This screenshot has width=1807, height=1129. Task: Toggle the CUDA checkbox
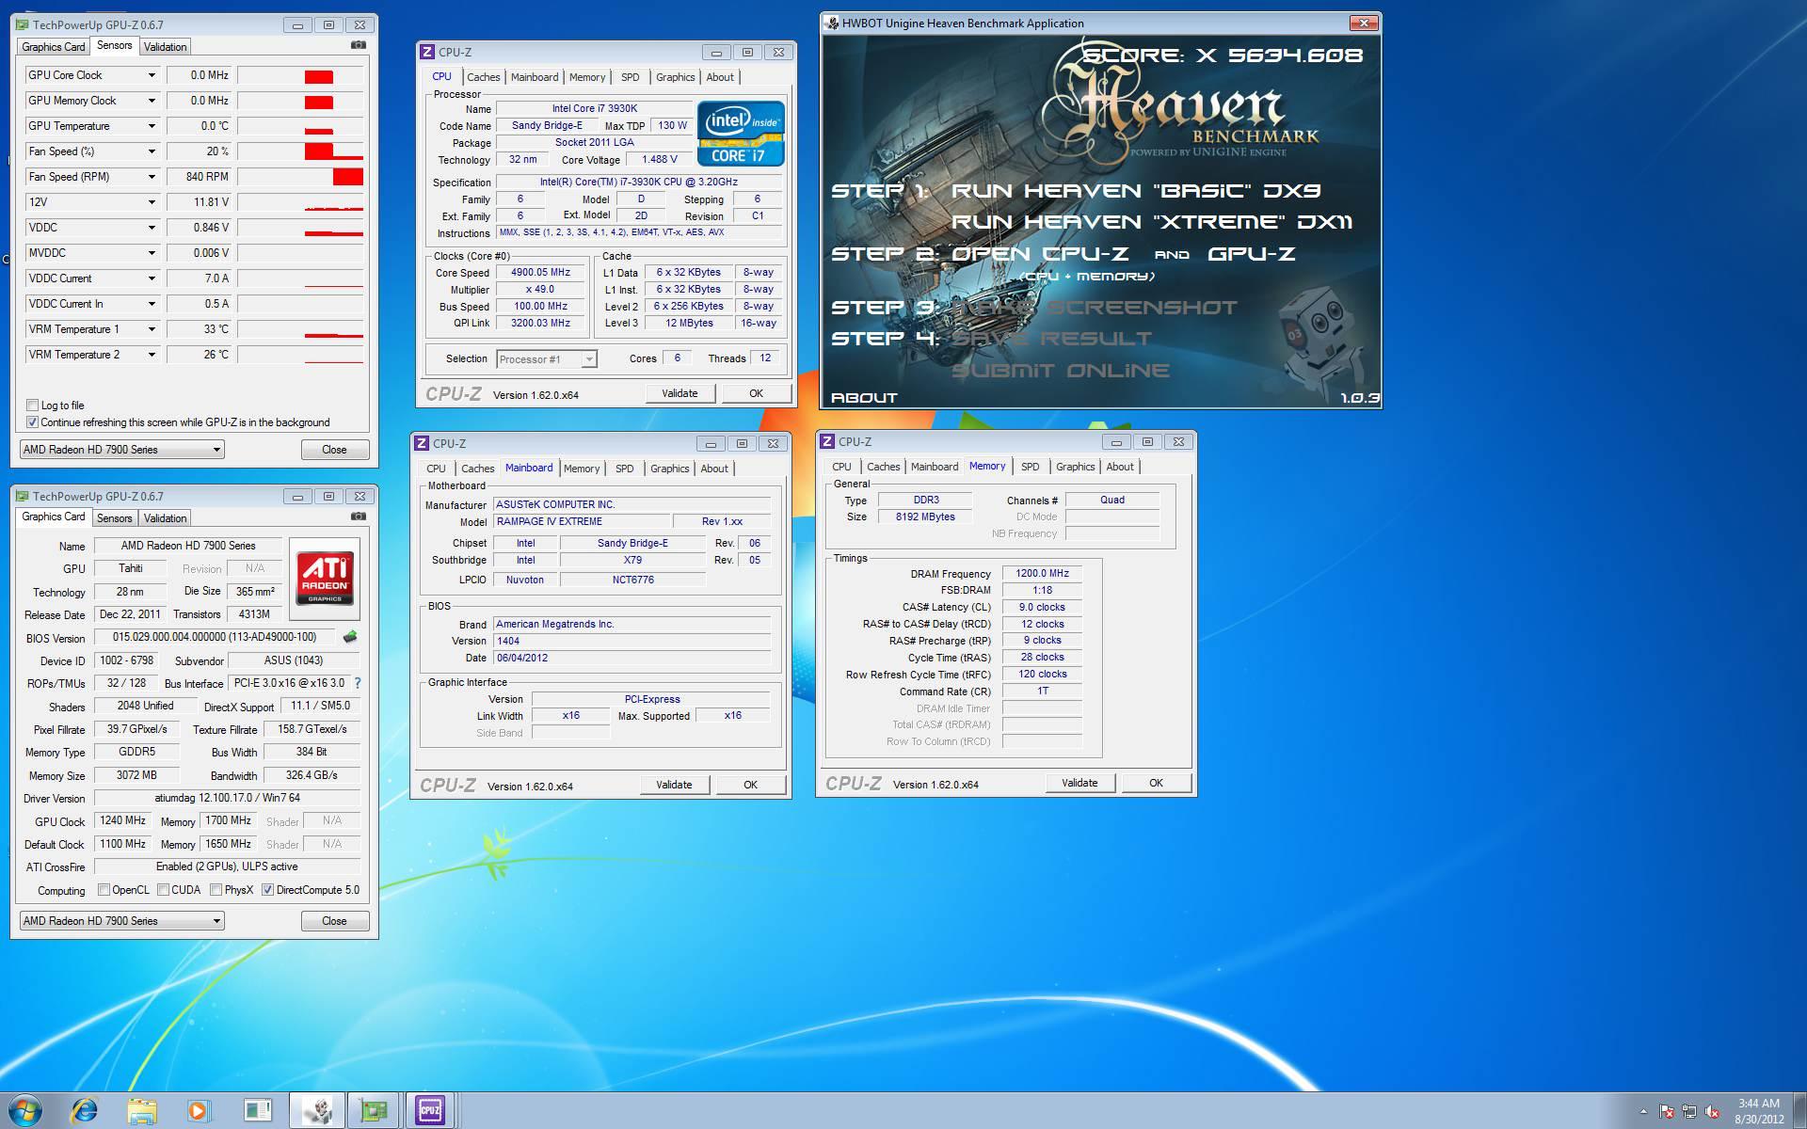(x=163, y=889)
